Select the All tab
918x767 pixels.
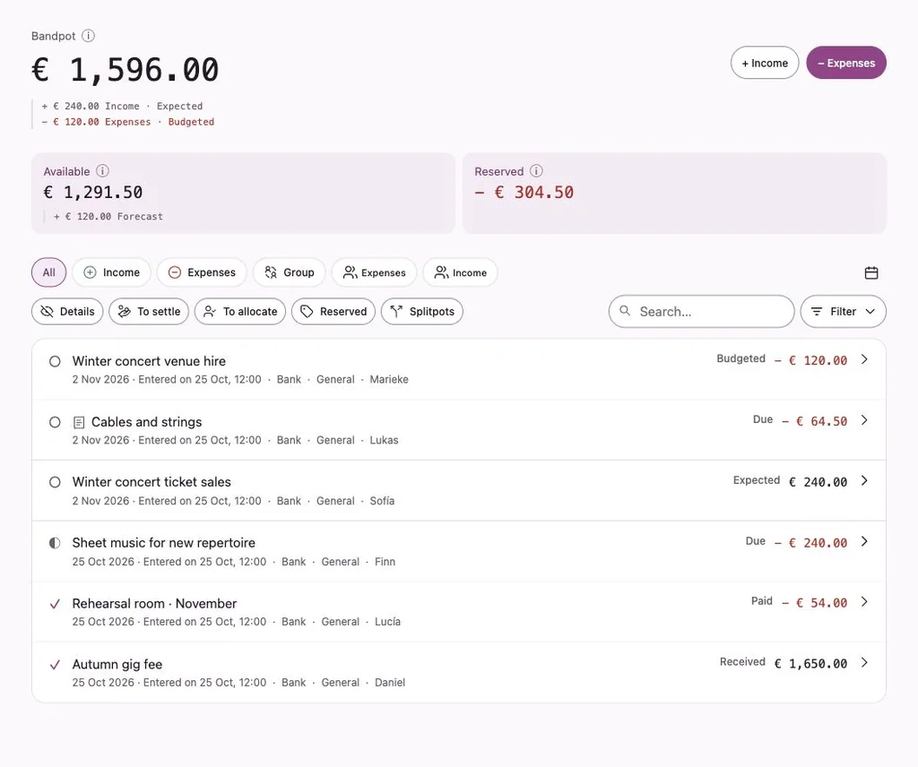click(48, 272)
